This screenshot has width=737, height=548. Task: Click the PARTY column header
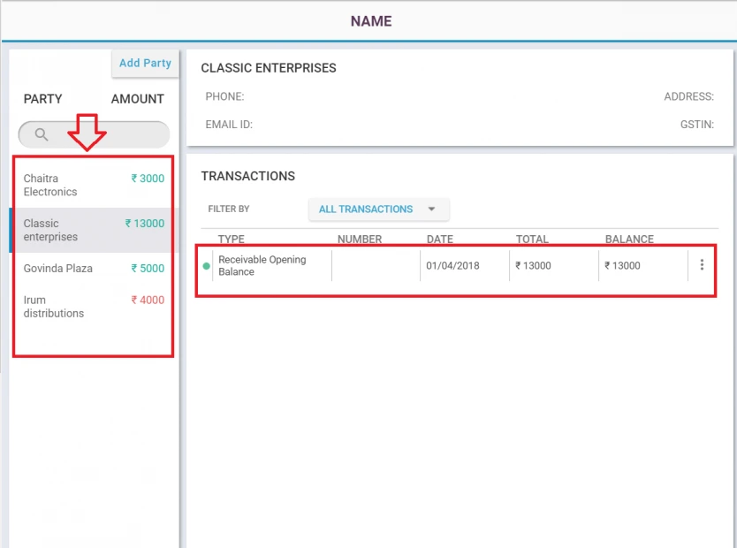point(42,99)
